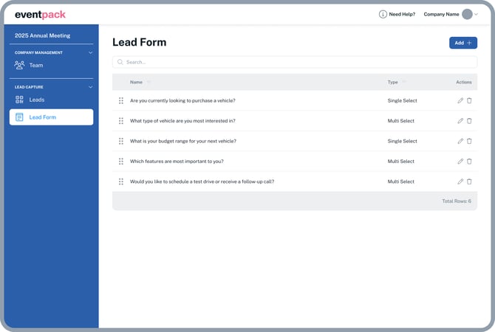Delete the 'Which features are most important' question
The height and width of the screenshot is (332, 495).
469,161
